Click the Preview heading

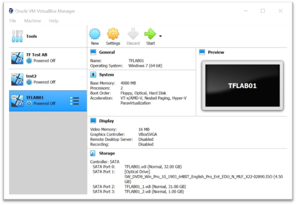pos(216,52)
